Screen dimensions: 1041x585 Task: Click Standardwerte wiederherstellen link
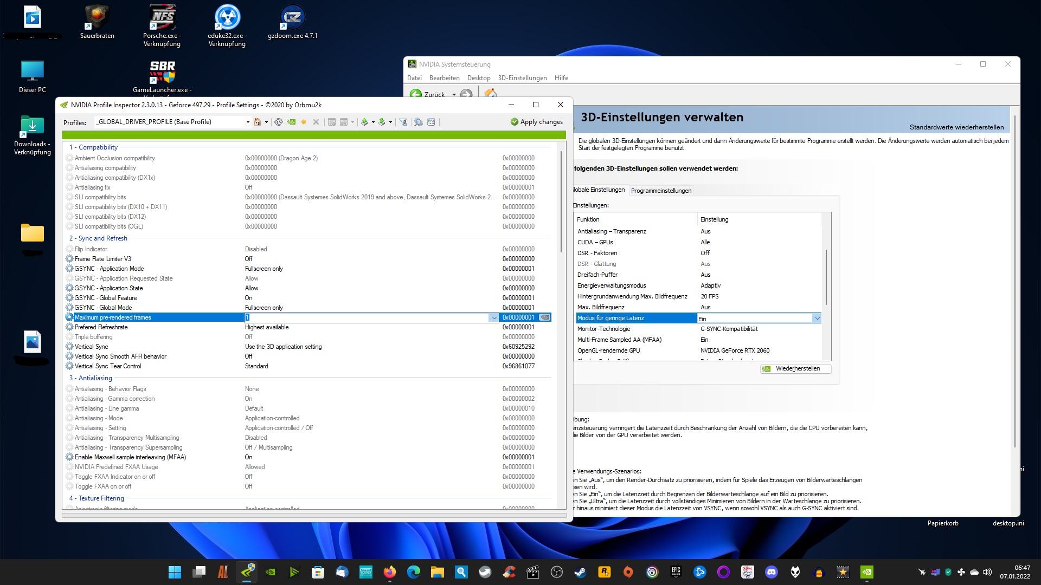pyautogui.click(x=956, y=127)
